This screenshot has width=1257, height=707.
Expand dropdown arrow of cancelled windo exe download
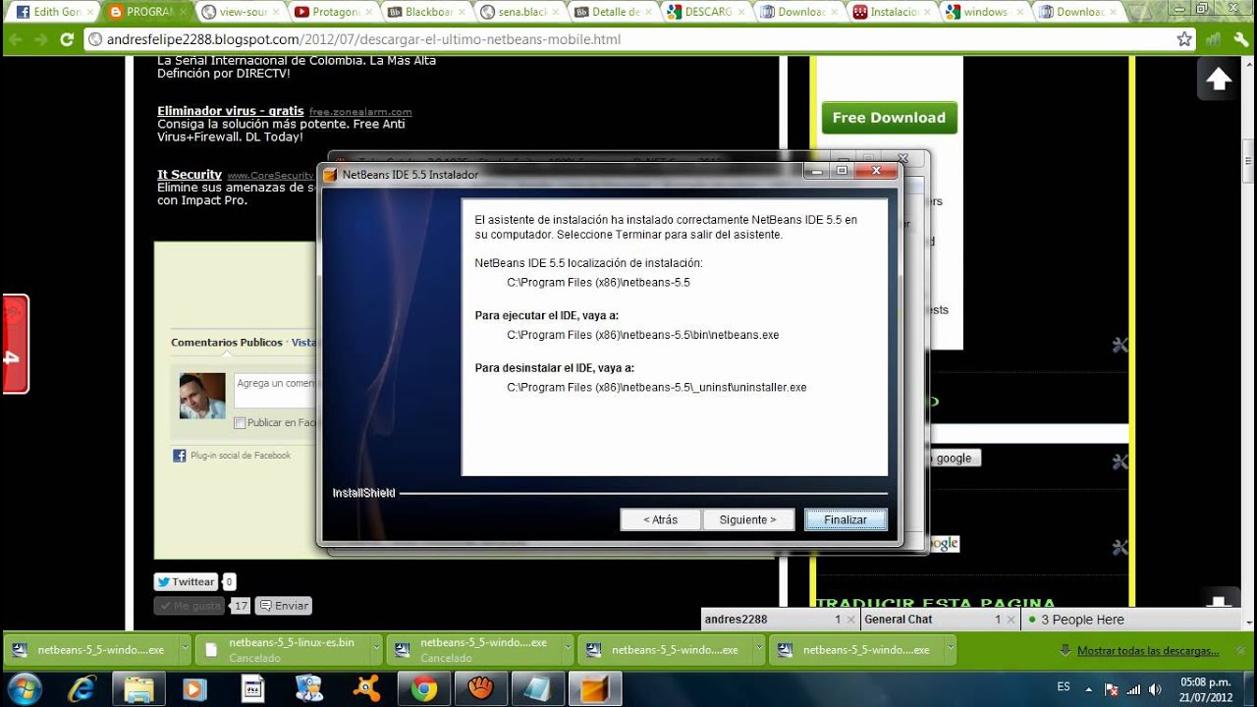click(567, 649)
